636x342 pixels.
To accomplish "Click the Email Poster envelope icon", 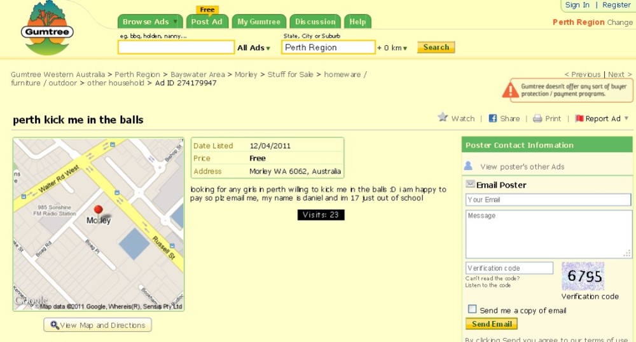I will coord(470,184).
